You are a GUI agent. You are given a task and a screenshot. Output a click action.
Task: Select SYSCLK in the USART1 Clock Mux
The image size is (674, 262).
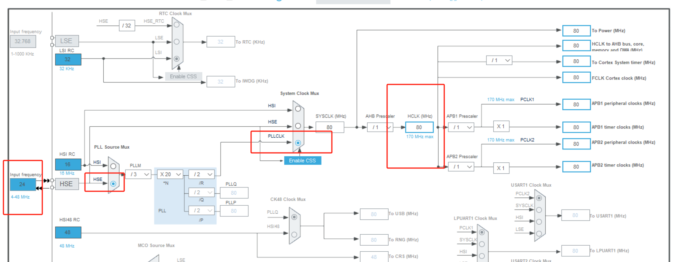[x=539, y=210]
